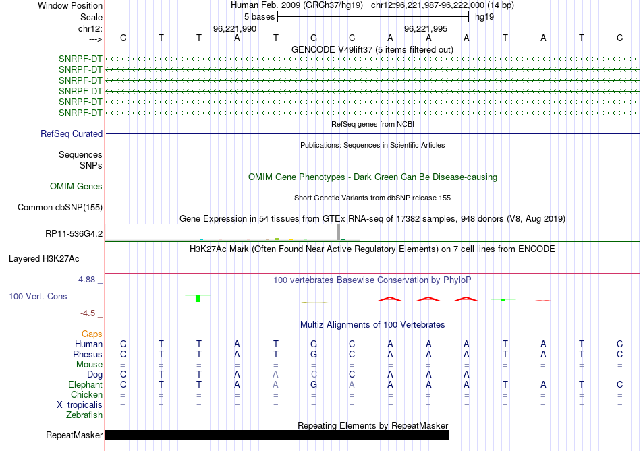Click the Dog species label

click(x=94, y=375)
